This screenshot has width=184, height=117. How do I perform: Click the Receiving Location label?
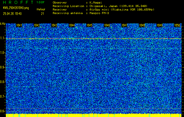(x=68, y=6)
